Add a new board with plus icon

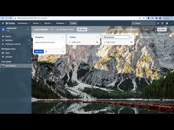[29, 61]
